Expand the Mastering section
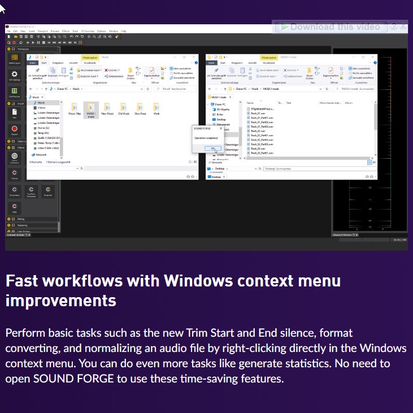The image size is (413, 413). [8, 225]
